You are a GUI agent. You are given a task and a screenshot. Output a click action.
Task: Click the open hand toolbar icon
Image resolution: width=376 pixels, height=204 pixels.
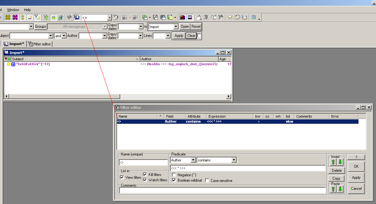163,17
